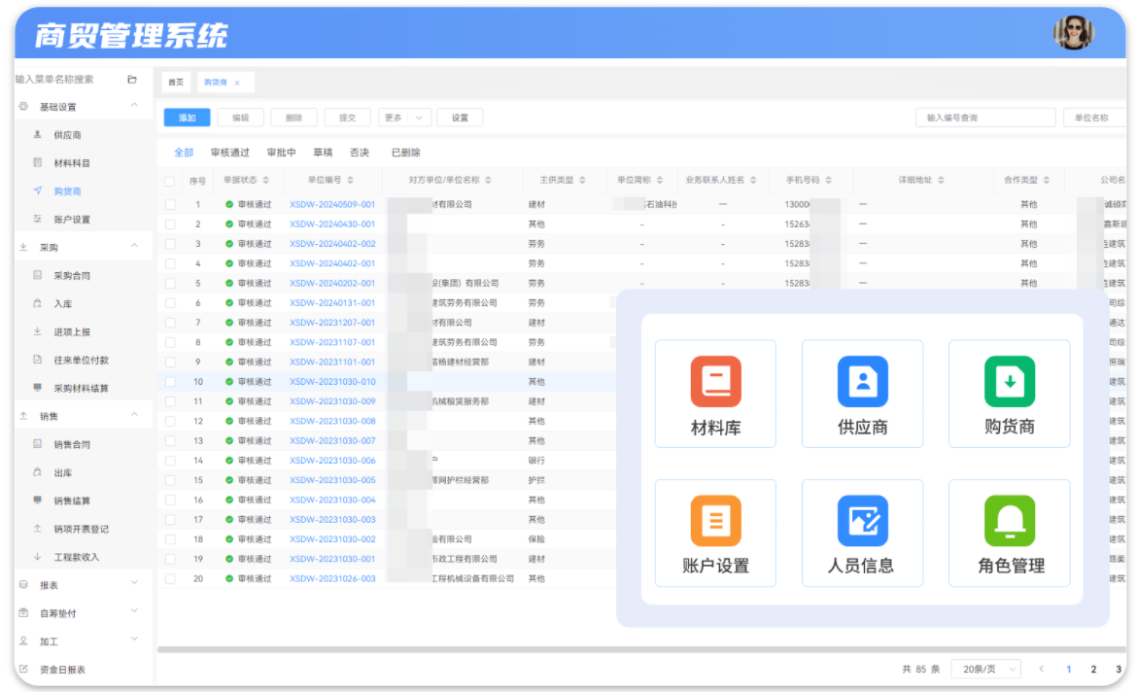
Task: Expand the 自筹垫付 sidebar group
Action: click(134, 611)
